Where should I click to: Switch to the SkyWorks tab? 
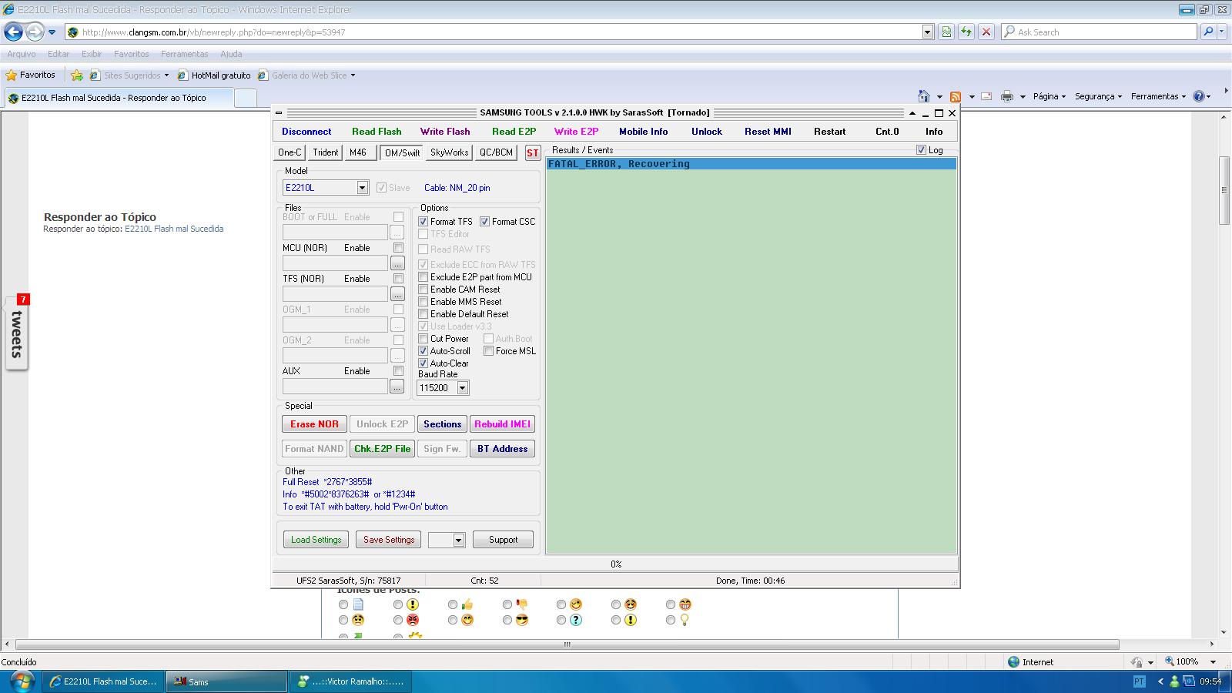coord(449,152)
